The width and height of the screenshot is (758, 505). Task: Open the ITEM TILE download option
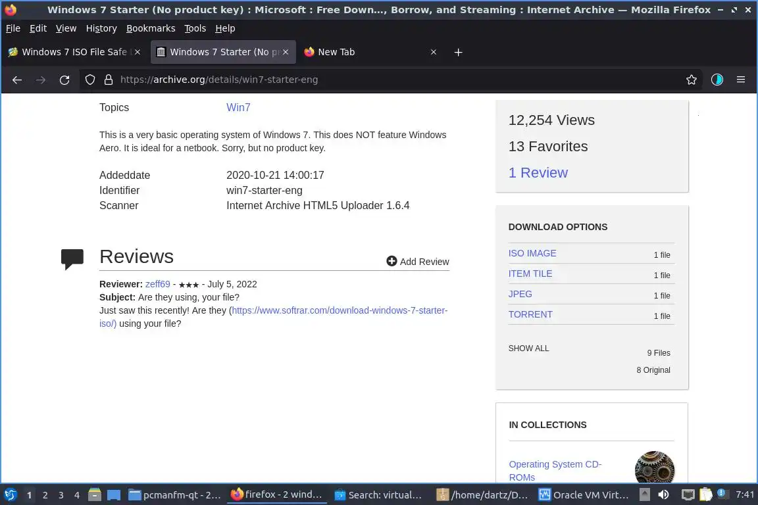(530, 274)
